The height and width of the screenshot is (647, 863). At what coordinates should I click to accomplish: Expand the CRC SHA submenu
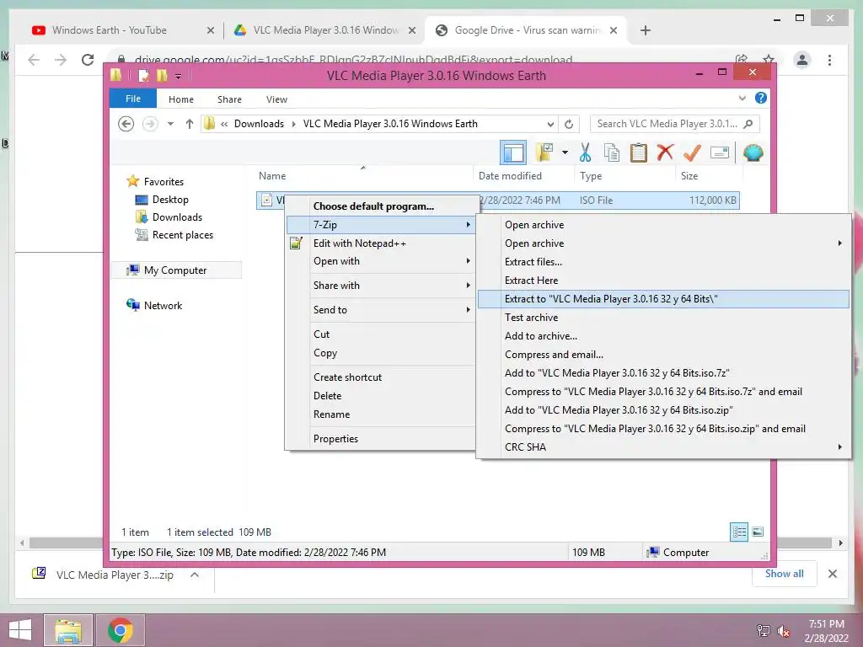[x=663, y=447]
